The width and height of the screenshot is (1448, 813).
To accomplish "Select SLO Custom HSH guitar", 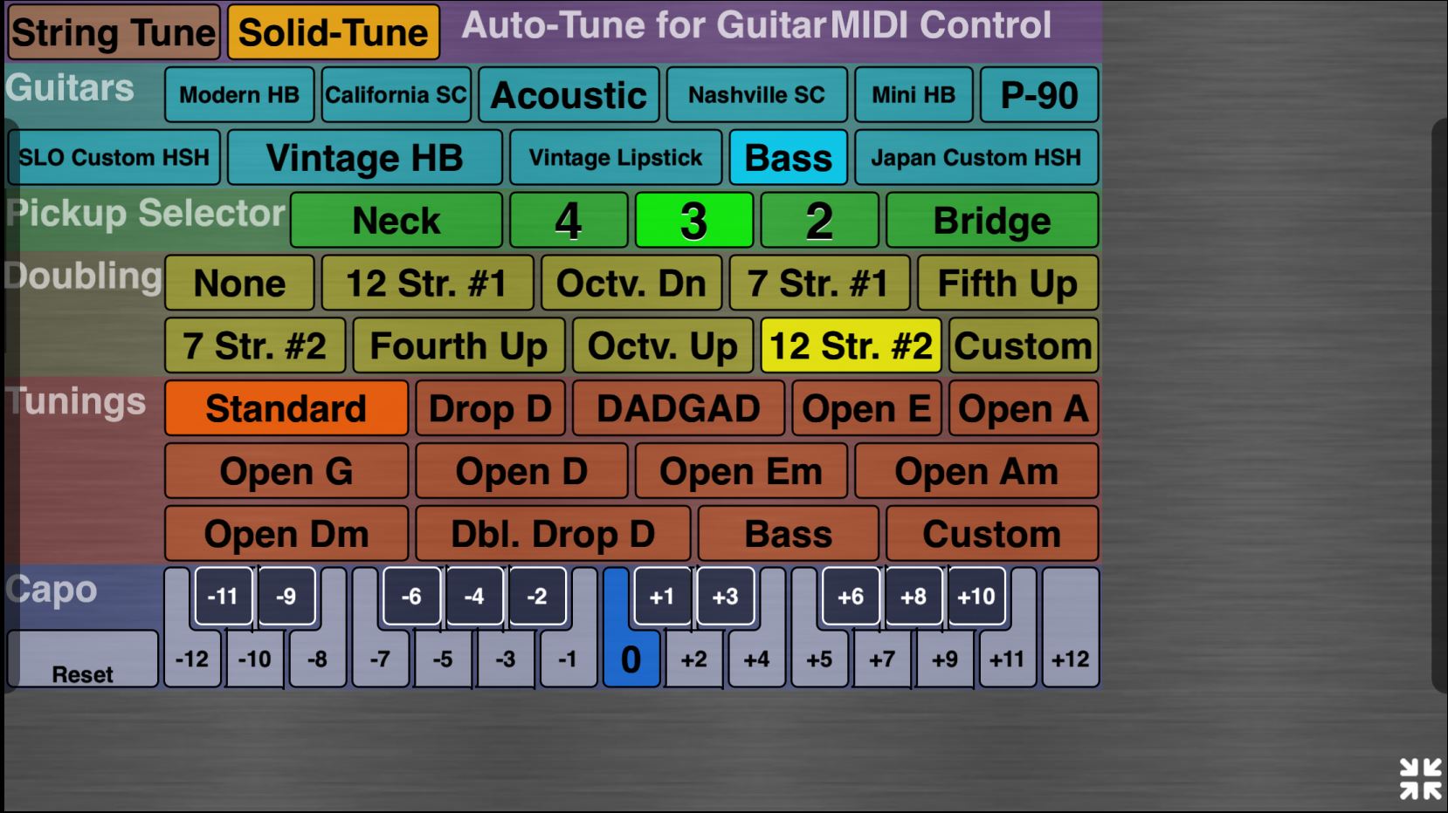I will [x=114, y=157].
